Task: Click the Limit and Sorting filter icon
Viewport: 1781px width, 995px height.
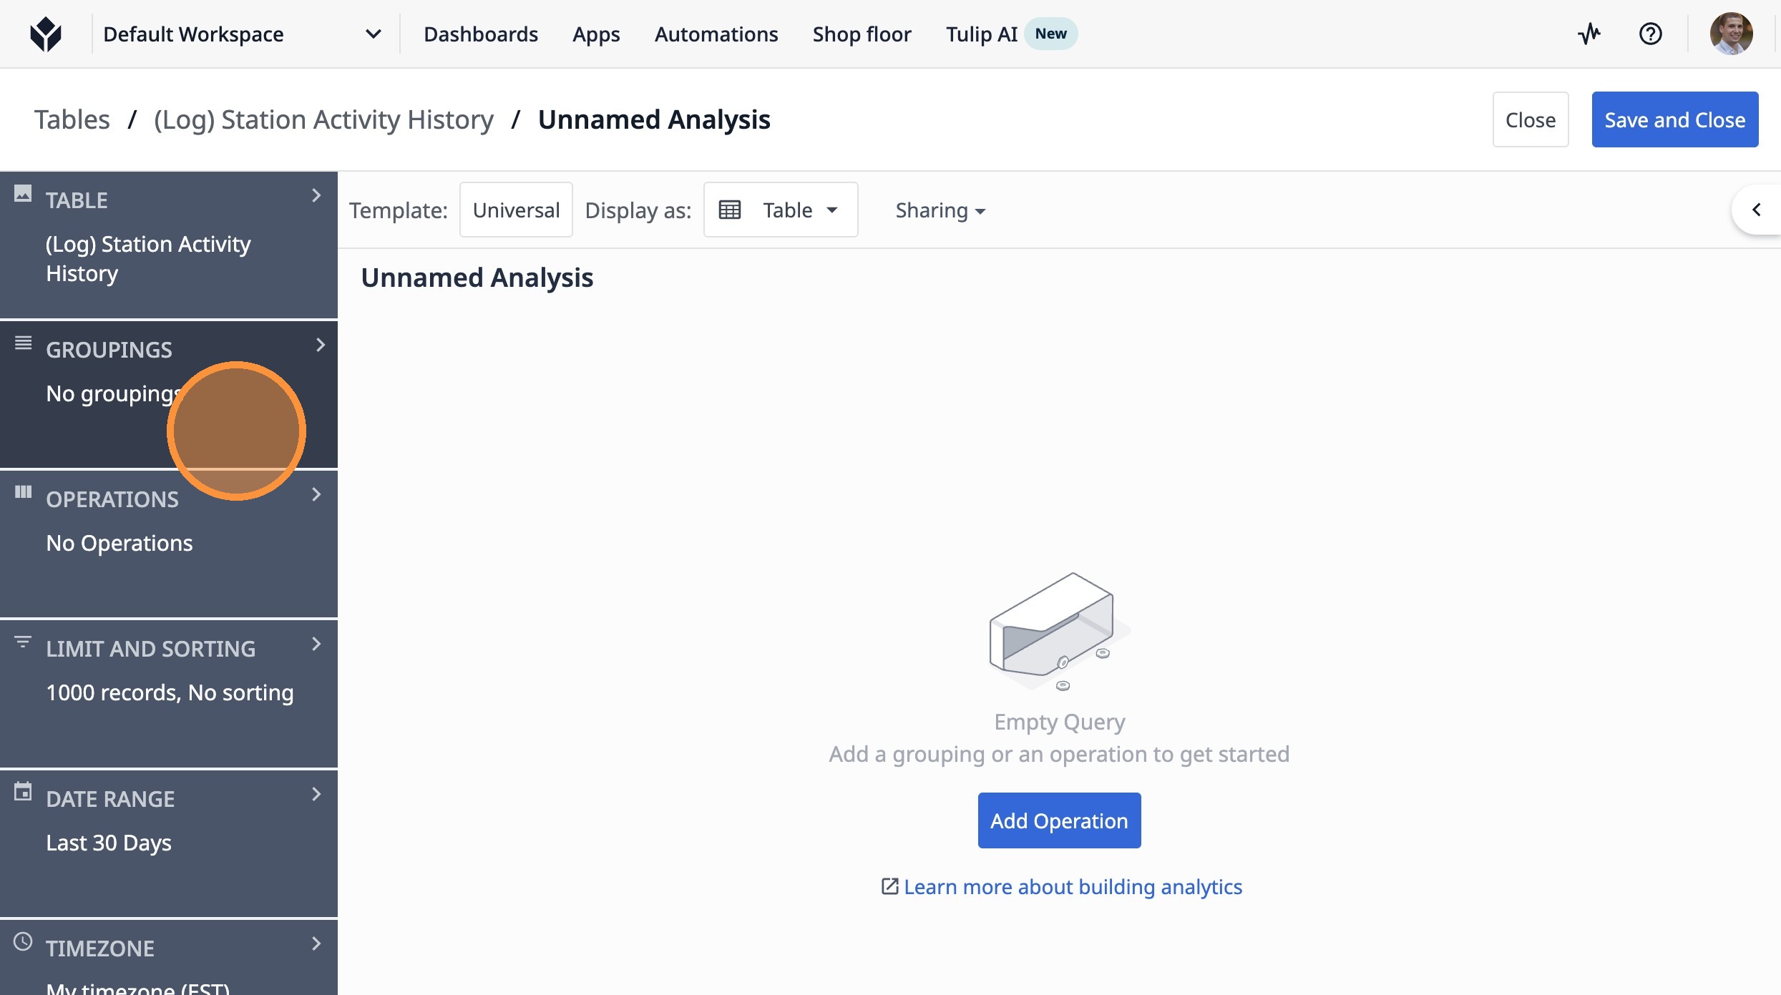Action: coord(23,642)
